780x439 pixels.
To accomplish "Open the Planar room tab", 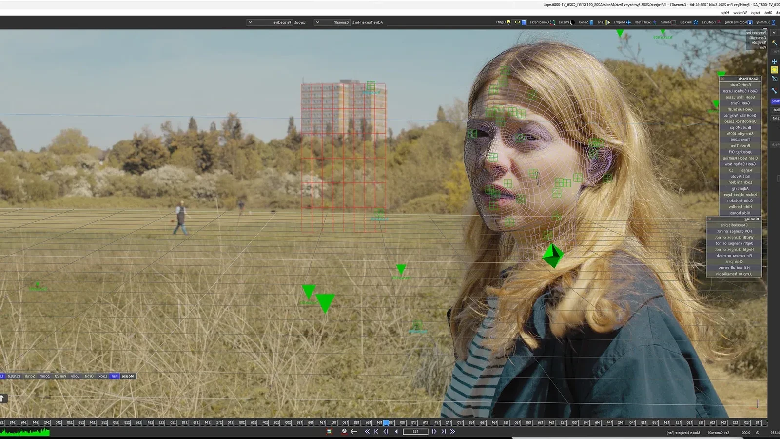I will point(668,22).
